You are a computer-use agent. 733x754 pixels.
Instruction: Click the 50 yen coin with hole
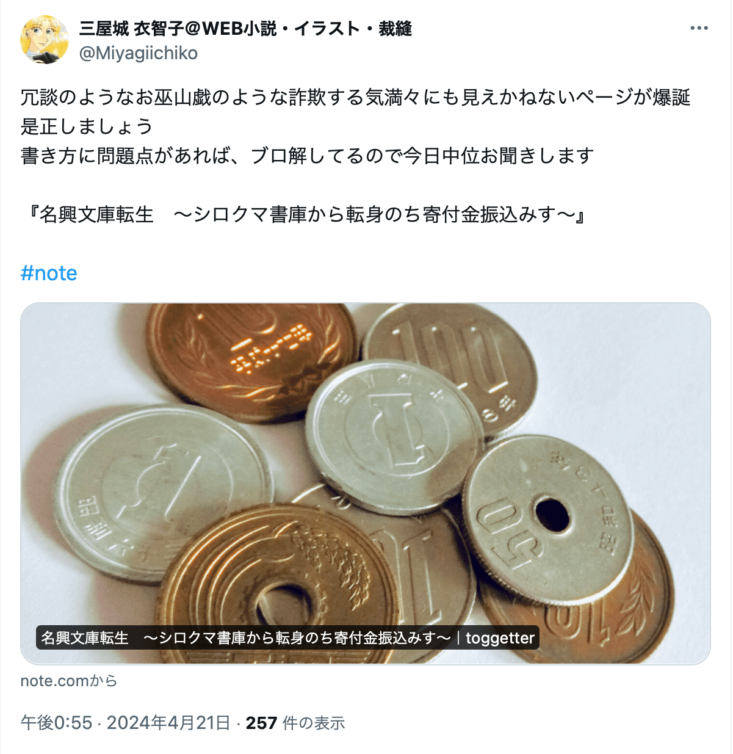[547, 519]
